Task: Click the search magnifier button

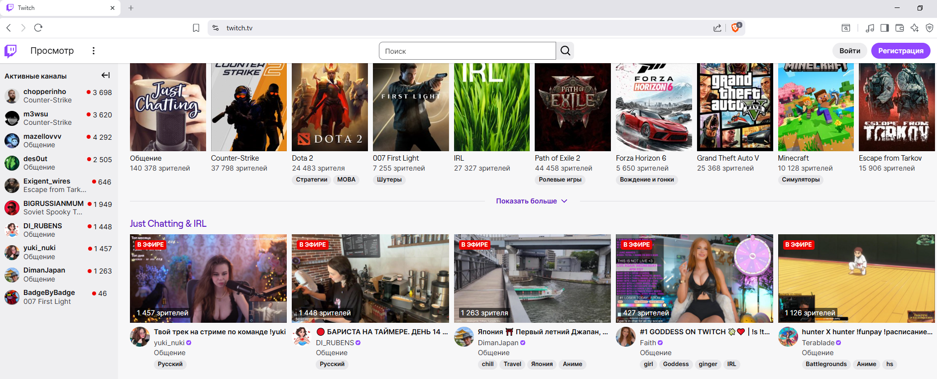Action: [565, 51]
